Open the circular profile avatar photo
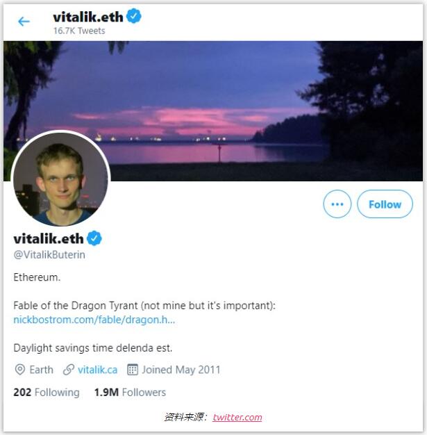 60,179
